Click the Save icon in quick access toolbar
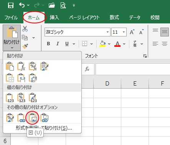170x145 pixels. pyautogui.click(x=11, y=5)
